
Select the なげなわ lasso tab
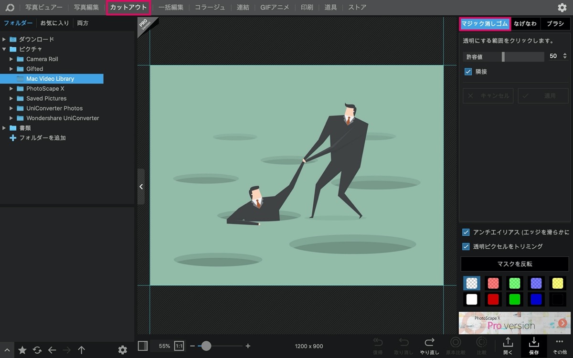pyautogui.click(x=525, y=24)
